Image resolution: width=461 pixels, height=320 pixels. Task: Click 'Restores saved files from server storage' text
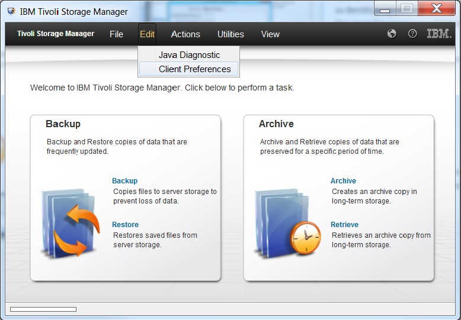click(x=155, y=240)
